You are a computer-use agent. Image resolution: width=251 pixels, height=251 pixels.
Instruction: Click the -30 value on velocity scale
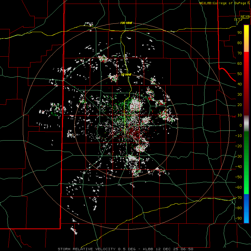[x=238, y=156]
